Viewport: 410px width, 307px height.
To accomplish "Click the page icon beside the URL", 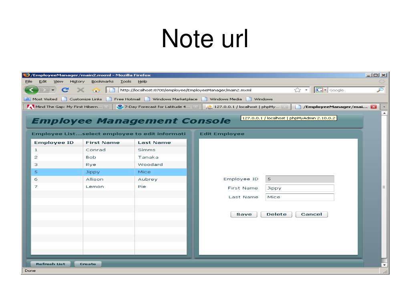I will [x=112, y=90].
